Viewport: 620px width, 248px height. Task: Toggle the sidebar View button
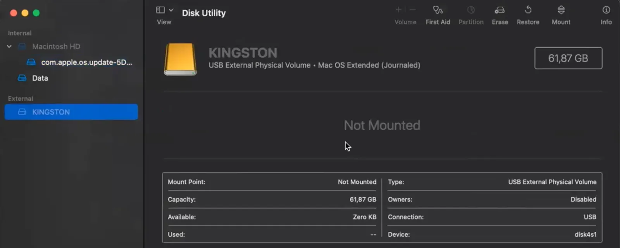[160, 10]
